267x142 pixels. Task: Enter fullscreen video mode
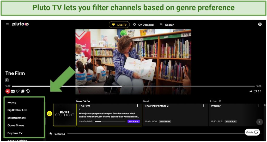pyautogui.click(x=259, y=91)
